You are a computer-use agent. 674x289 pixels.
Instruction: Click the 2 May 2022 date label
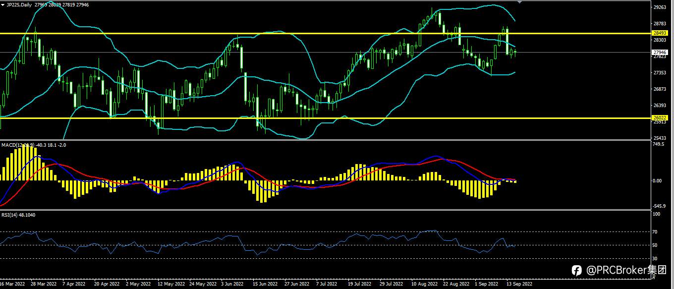click(138, 284)
